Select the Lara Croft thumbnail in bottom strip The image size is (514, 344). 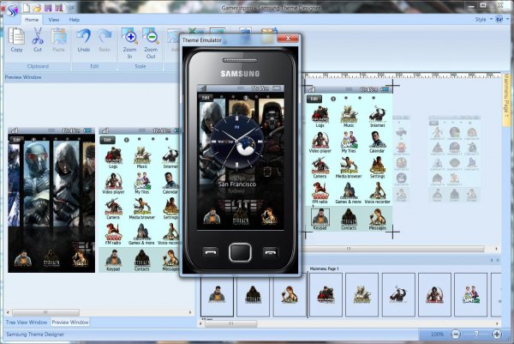pos(290,294)
